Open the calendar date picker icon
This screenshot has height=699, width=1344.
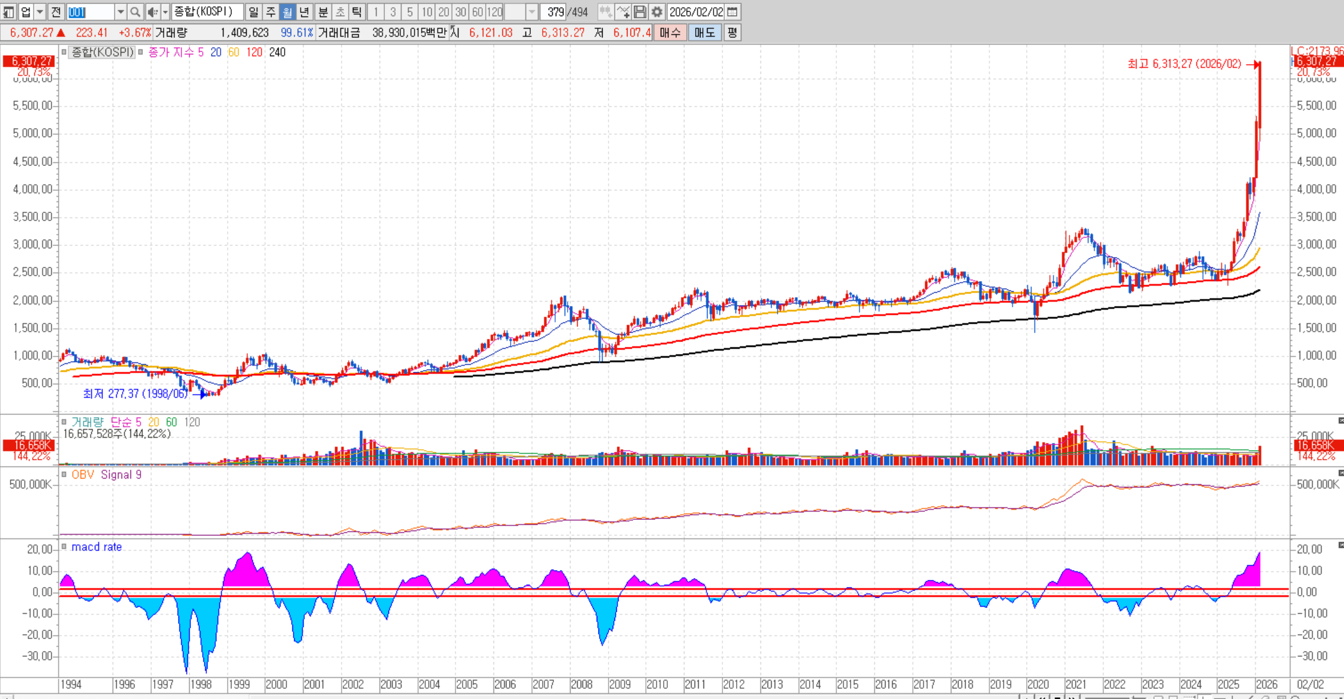click(x=732, y=12)
